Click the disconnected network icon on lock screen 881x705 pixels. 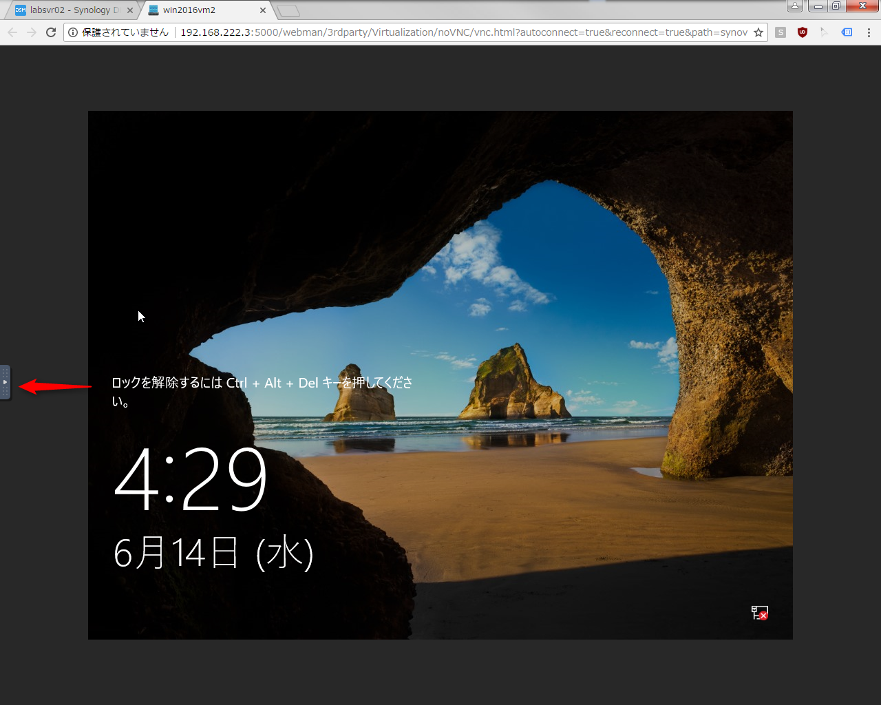click(x=760, y=613)
